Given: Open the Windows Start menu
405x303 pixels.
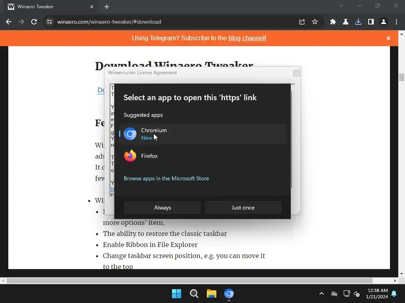Looking at the screenshot, I should tap(177, 294).
